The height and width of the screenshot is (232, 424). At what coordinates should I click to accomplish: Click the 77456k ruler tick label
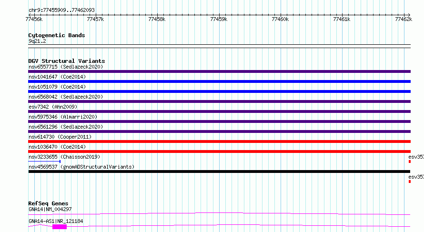(34, 19)
